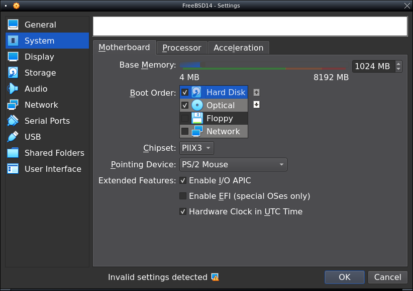413x291 pixels.
Task: Click the orange gear icon in the title bar
Action: coord(17,6)
